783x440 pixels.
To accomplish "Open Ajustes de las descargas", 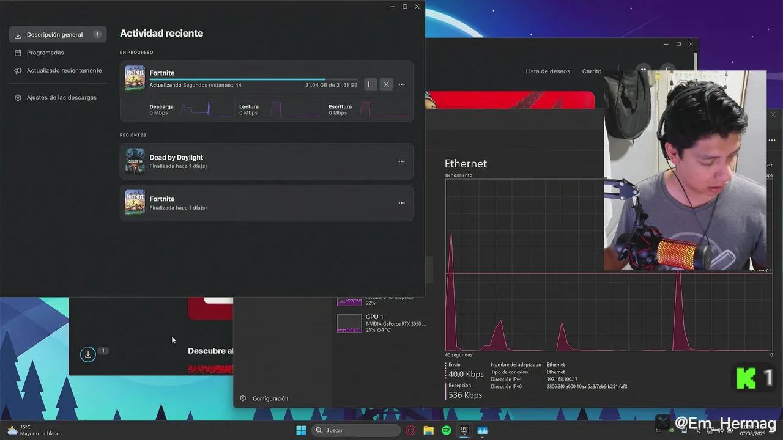I will pyautogui.click(x=56, y=97).
